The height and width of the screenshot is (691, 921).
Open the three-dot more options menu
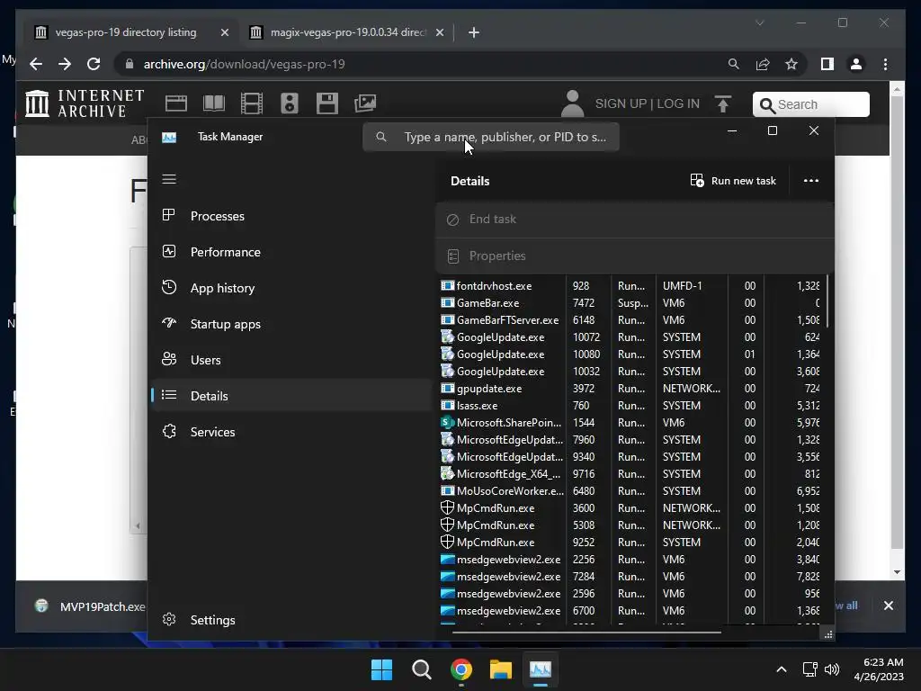tap(811, 181)
